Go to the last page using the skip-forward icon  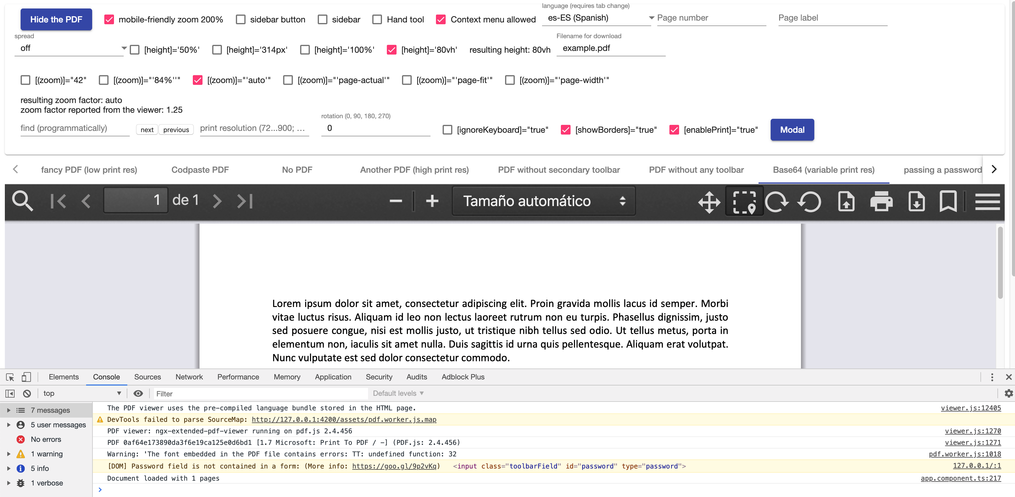(244, 201)
